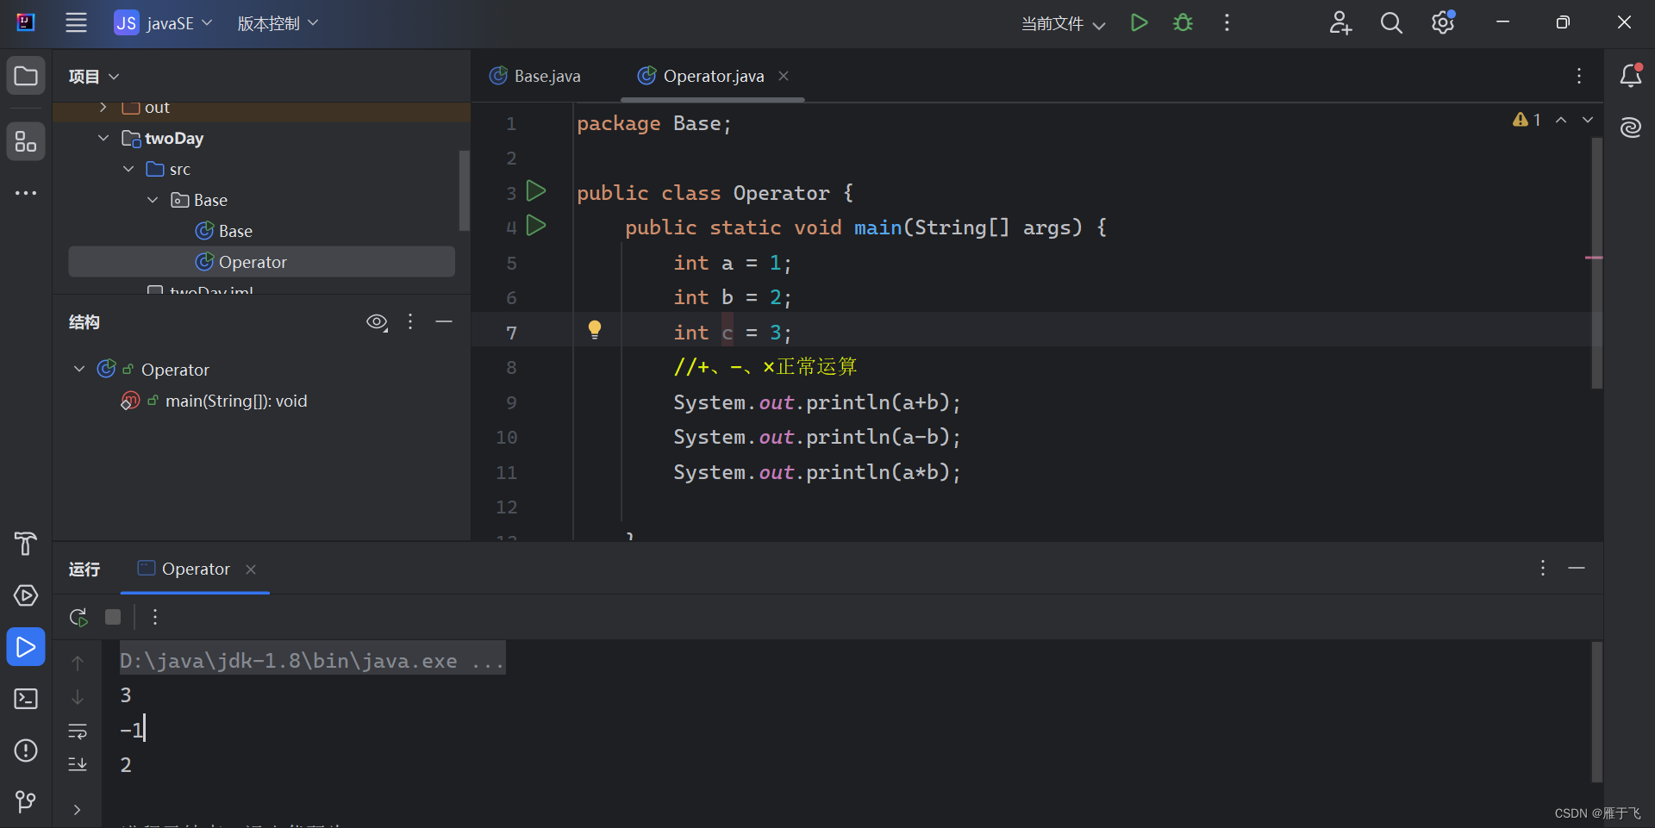Run the current file with green play button
Viewport: 1655px width, 828px height.
click(1139, 23)
